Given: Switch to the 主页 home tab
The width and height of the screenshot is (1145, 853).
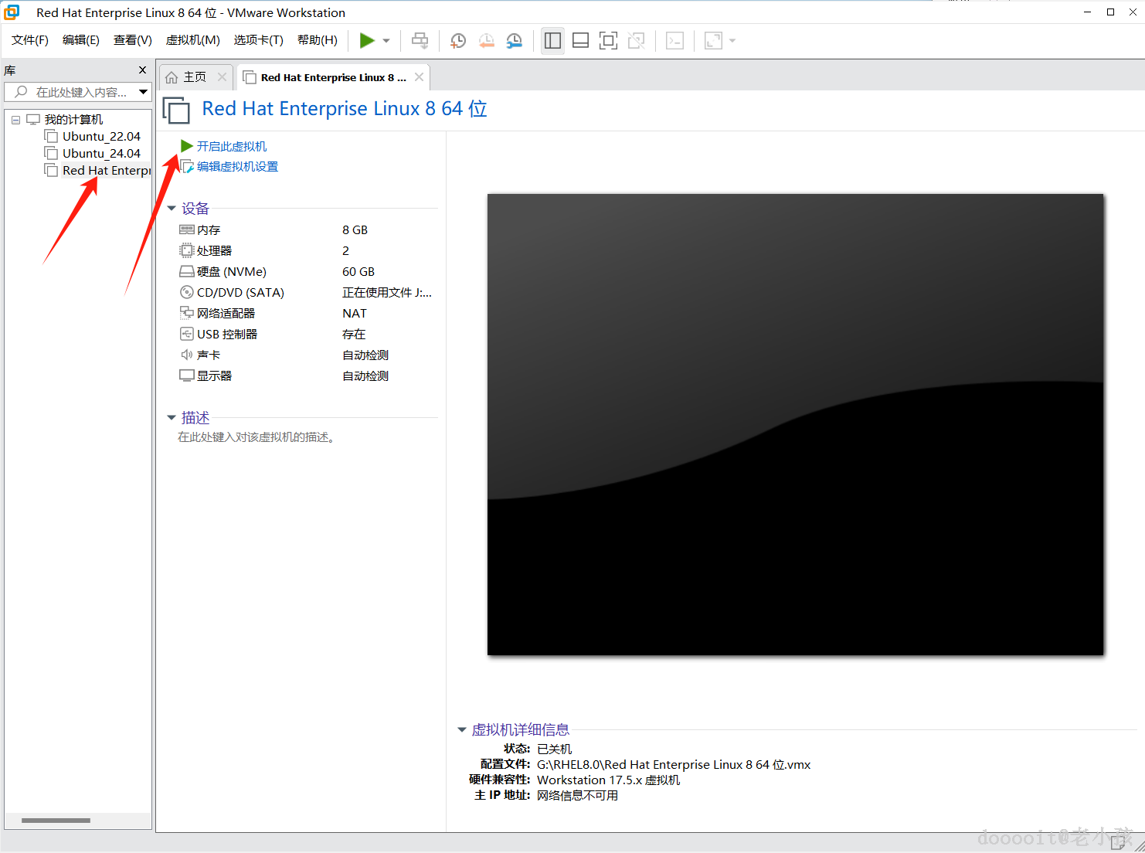Looking at the screenshot, I should click(x=195, y=77).
